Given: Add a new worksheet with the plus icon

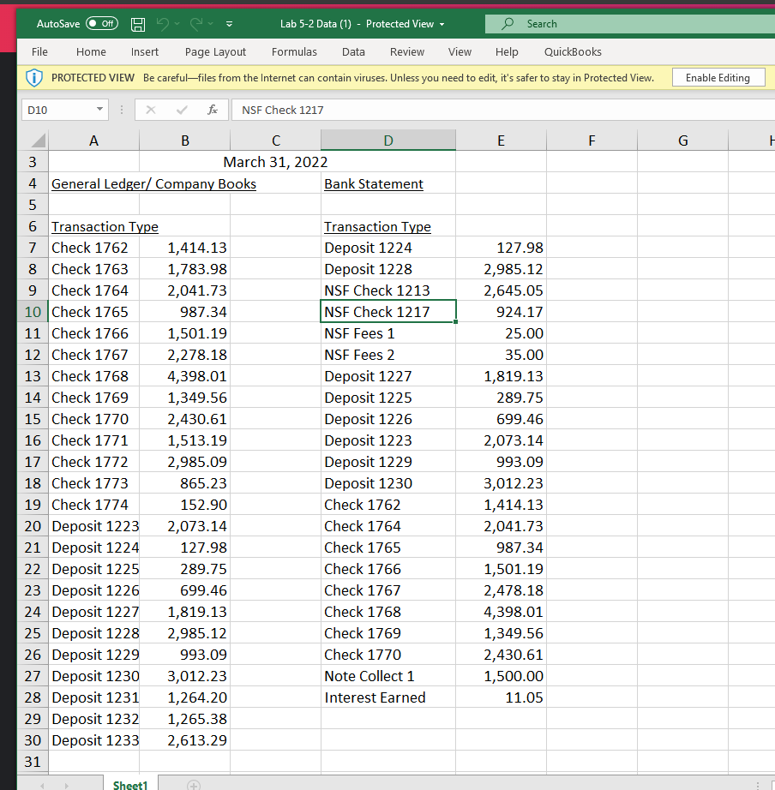Looking at the screenshot, I should 192,782.
